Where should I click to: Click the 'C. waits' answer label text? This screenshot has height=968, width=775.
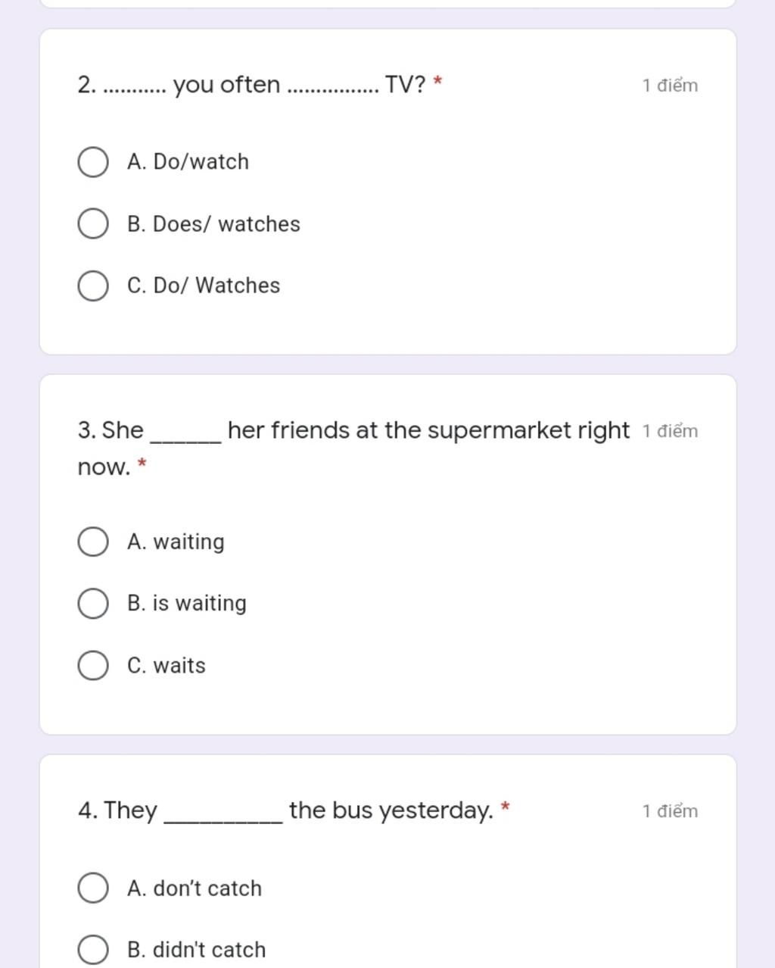click(x=167, y=665)
